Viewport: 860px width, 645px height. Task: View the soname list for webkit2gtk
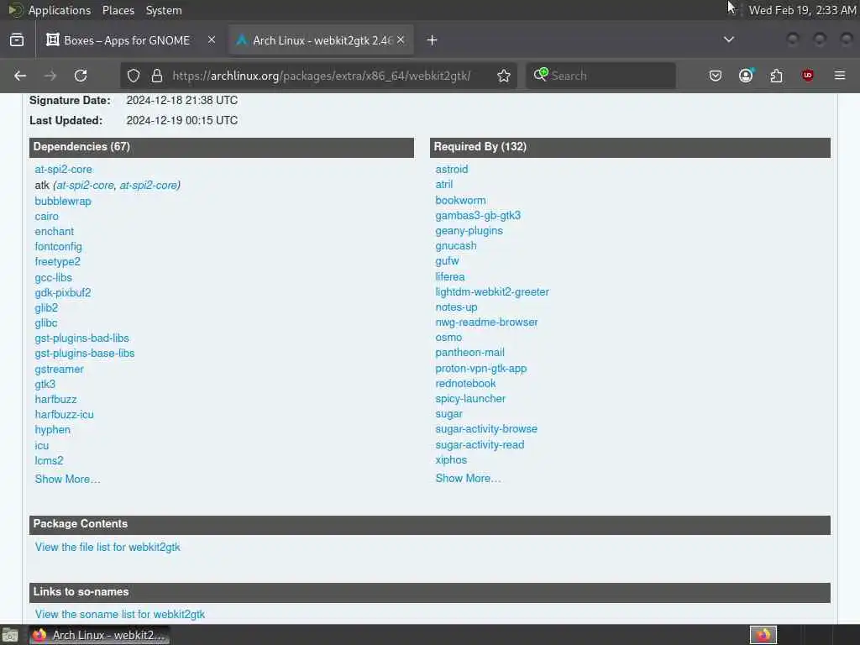pyautogui.click(x=119, y=614)
